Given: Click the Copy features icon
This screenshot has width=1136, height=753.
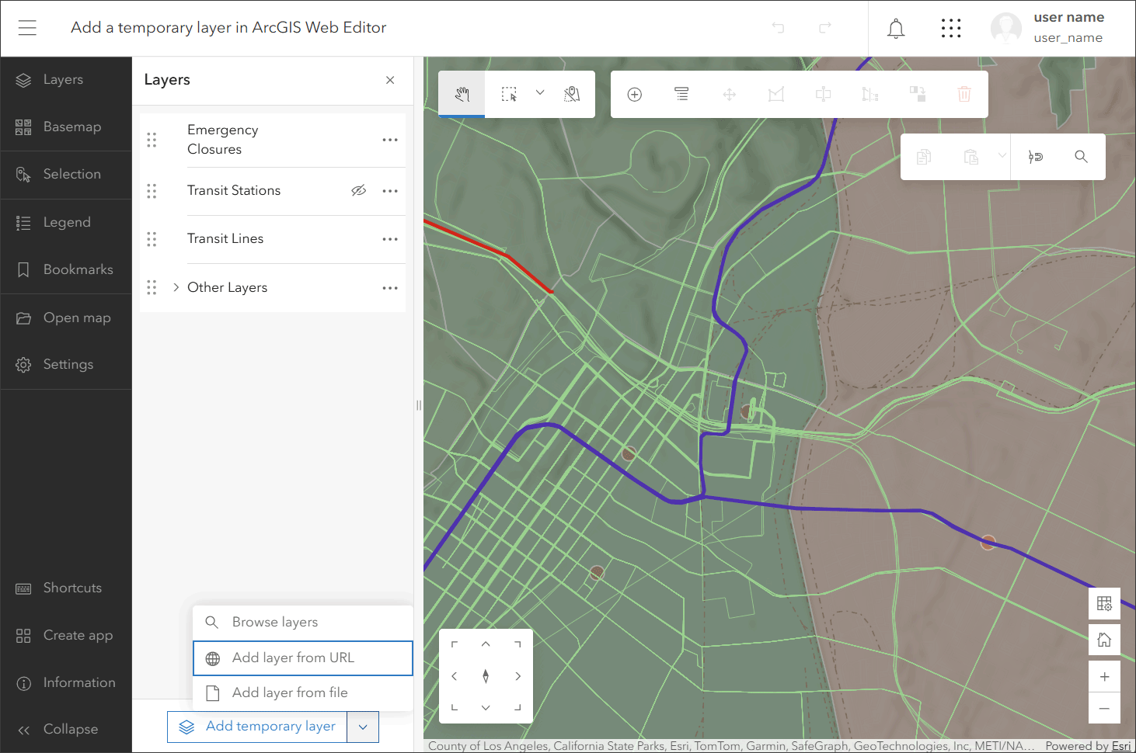Looking at the screenshot, I should pos(924,157).
